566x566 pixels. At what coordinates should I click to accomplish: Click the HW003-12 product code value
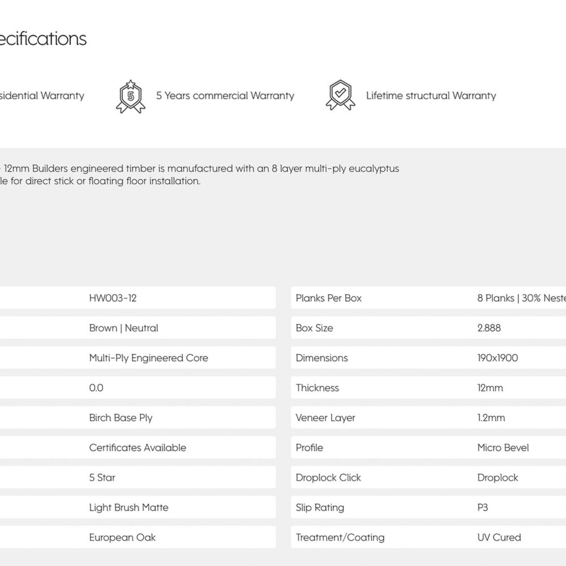pos(113,298)
